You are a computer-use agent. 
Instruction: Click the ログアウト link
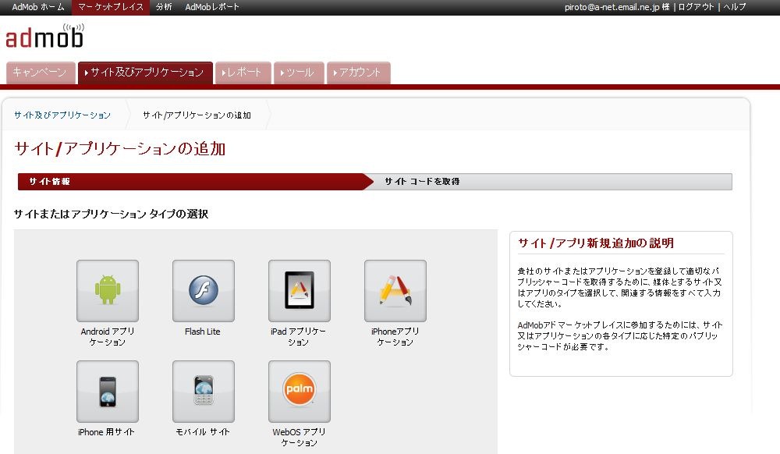697,7
